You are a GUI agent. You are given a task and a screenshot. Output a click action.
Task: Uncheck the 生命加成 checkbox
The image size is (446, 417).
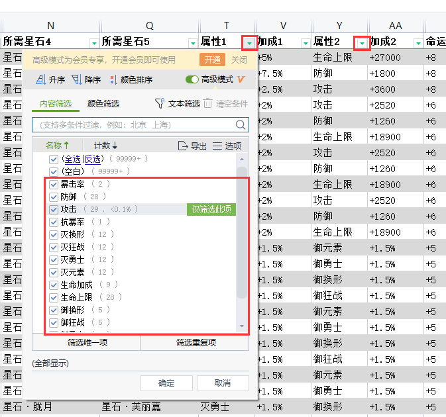pos(54,285)
